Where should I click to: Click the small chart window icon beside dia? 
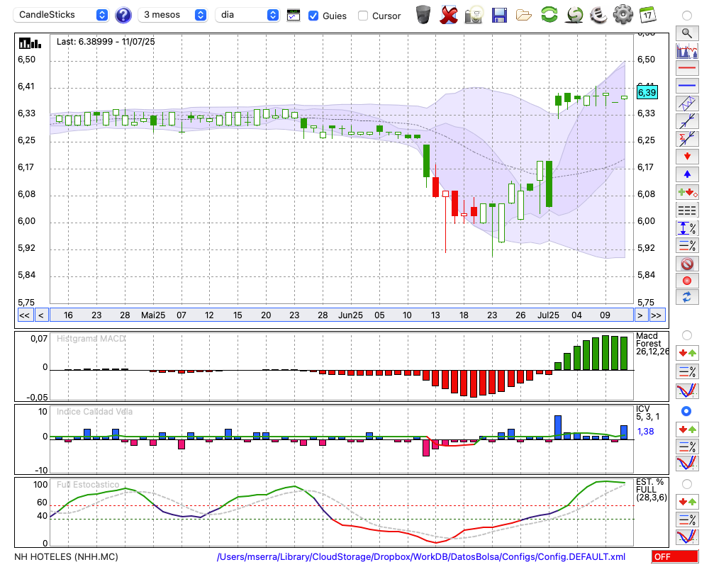pos(294,16)
